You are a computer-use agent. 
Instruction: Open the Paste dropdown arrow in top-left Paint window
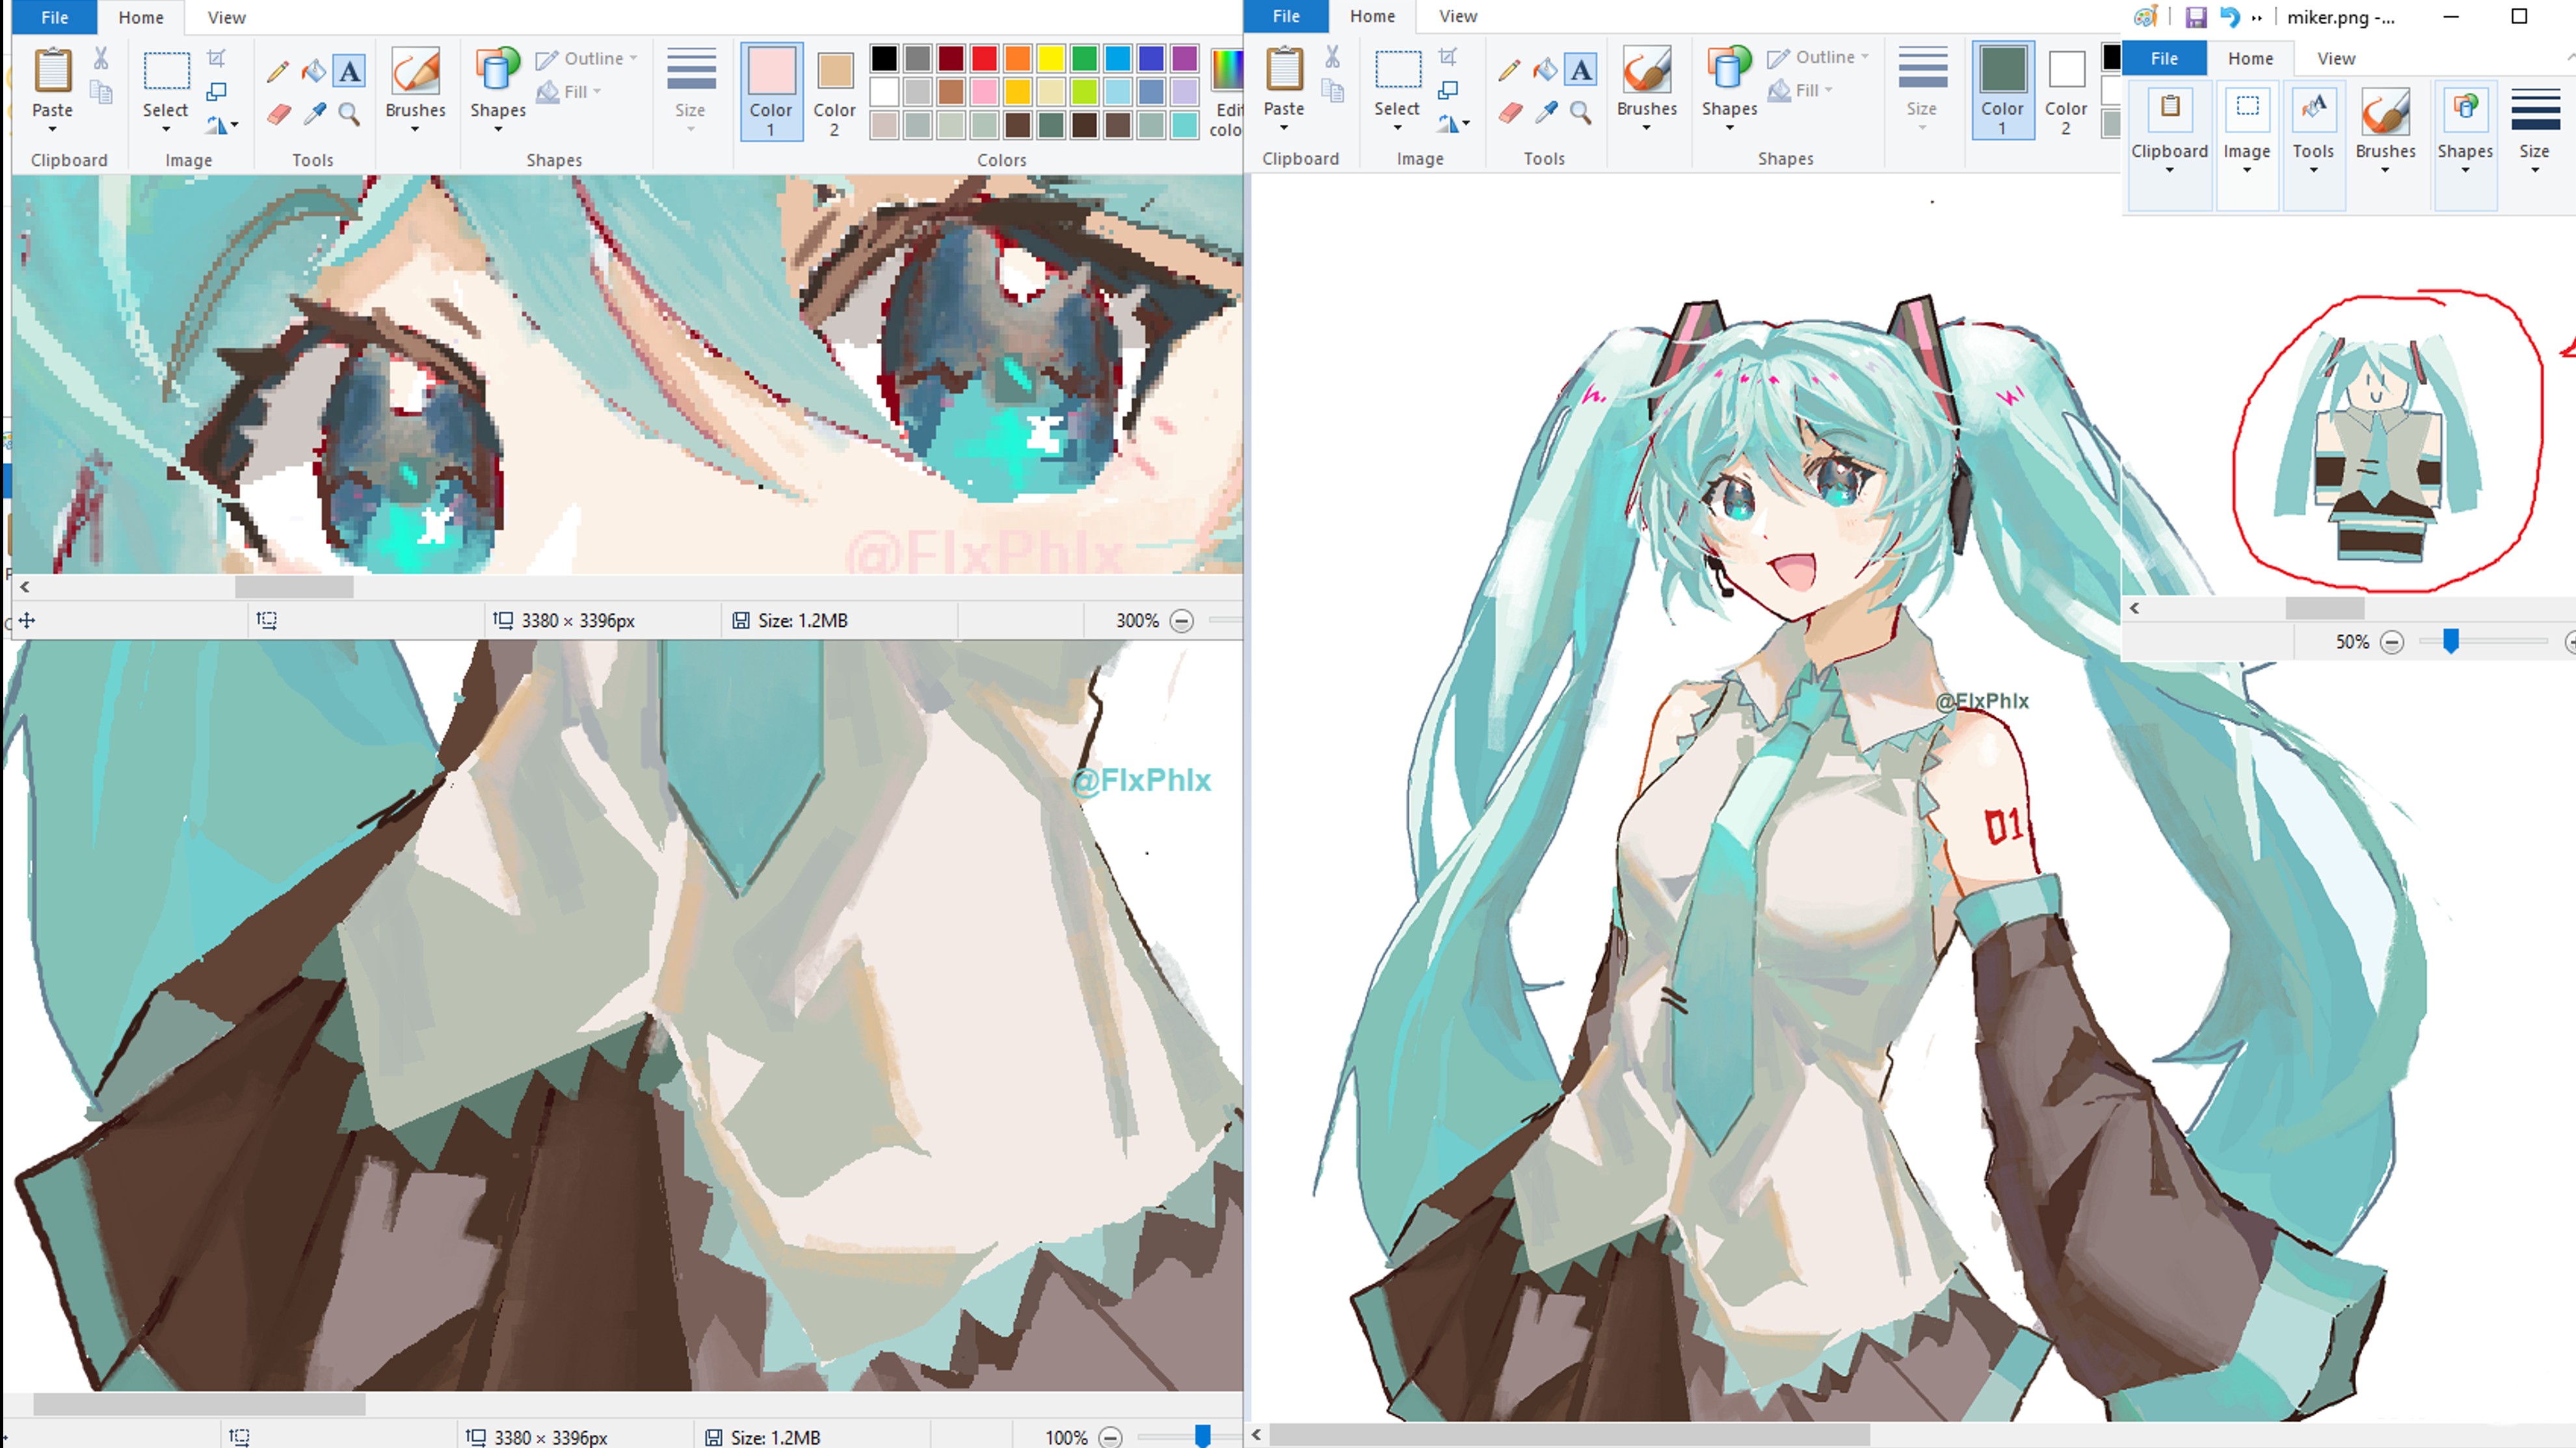pos(52,129)
